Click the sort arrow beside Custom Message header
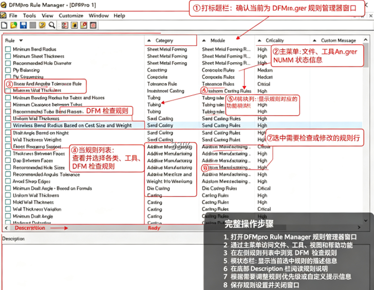 click(x=314, y=41)
